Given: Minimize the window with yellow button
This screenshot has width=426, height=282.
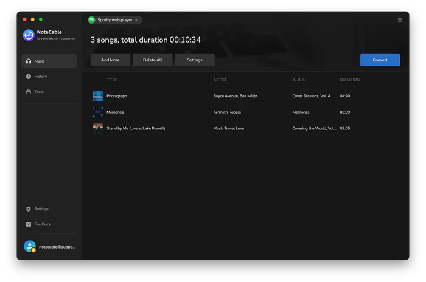Looking at the screenshot, I should point(33,19).
